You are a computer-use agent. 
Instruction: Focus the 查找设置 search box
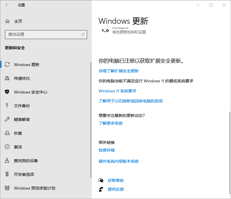(x=46, y=35)
